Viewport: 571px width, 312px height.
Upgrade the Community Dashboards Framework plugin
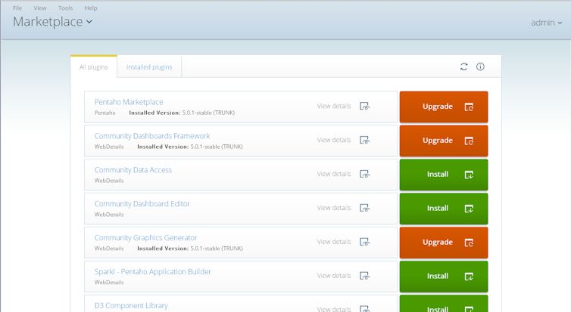pyautogui.click(x=444, y=141)
